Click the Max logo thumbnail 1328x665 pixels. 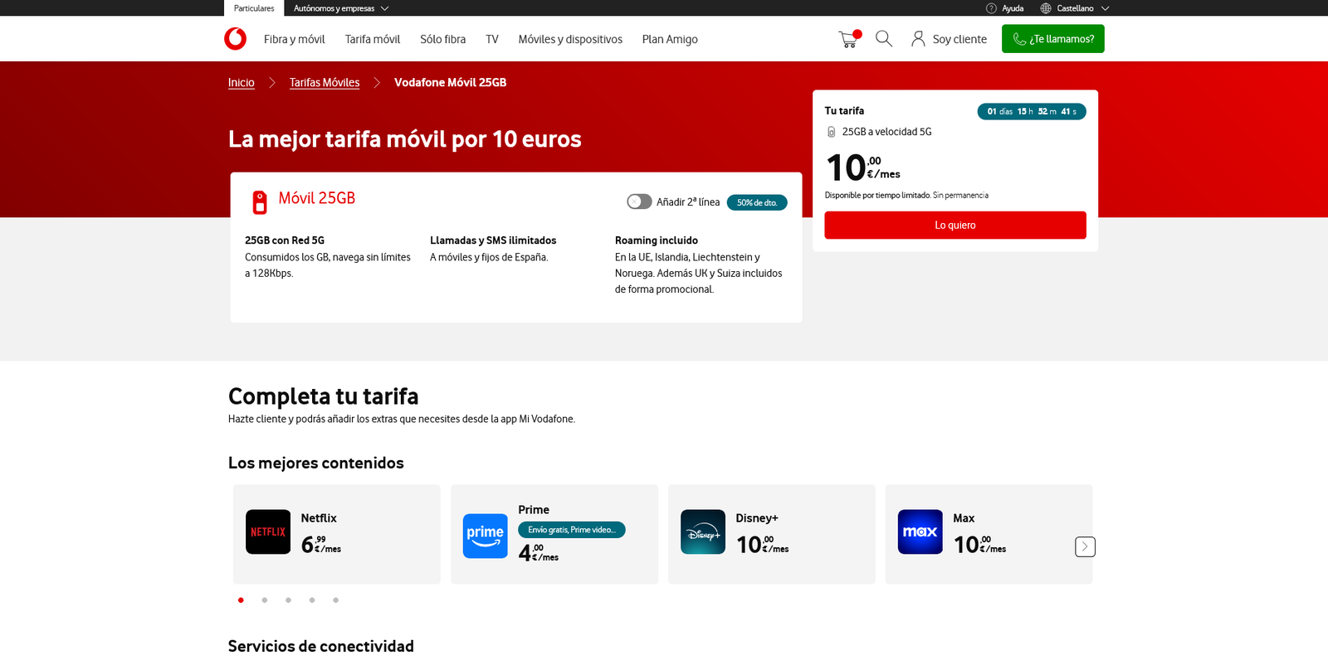(x=920, y=532)
